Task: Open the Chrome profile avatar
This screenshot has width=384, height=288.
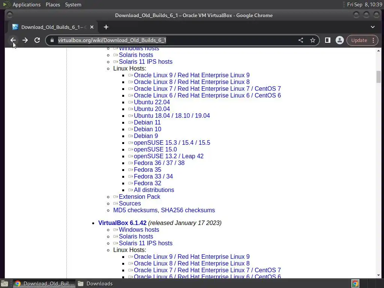Action: pos(340,40)
